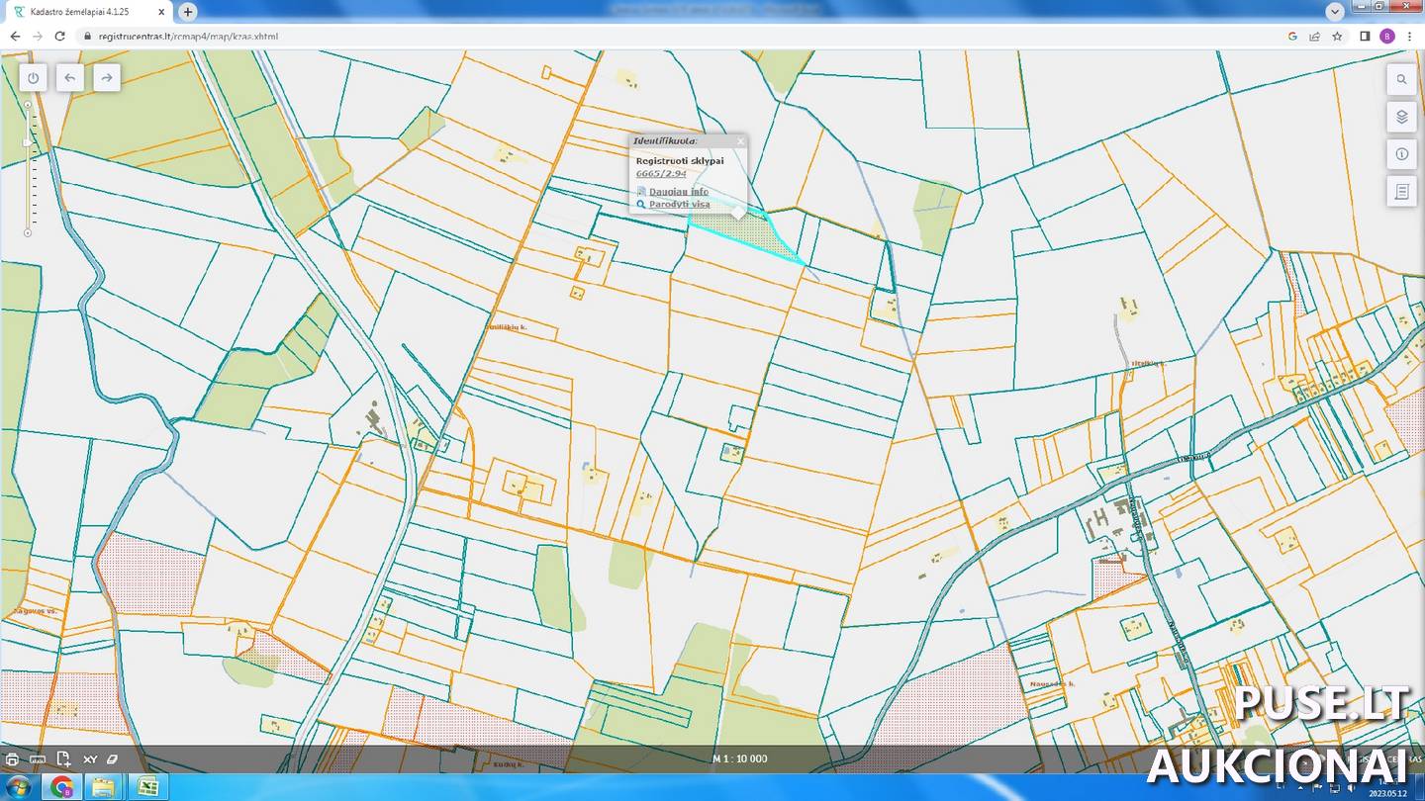Click the zoom slider handle
The width and height of the screenshot is (1425, 801).
point(28,142)
